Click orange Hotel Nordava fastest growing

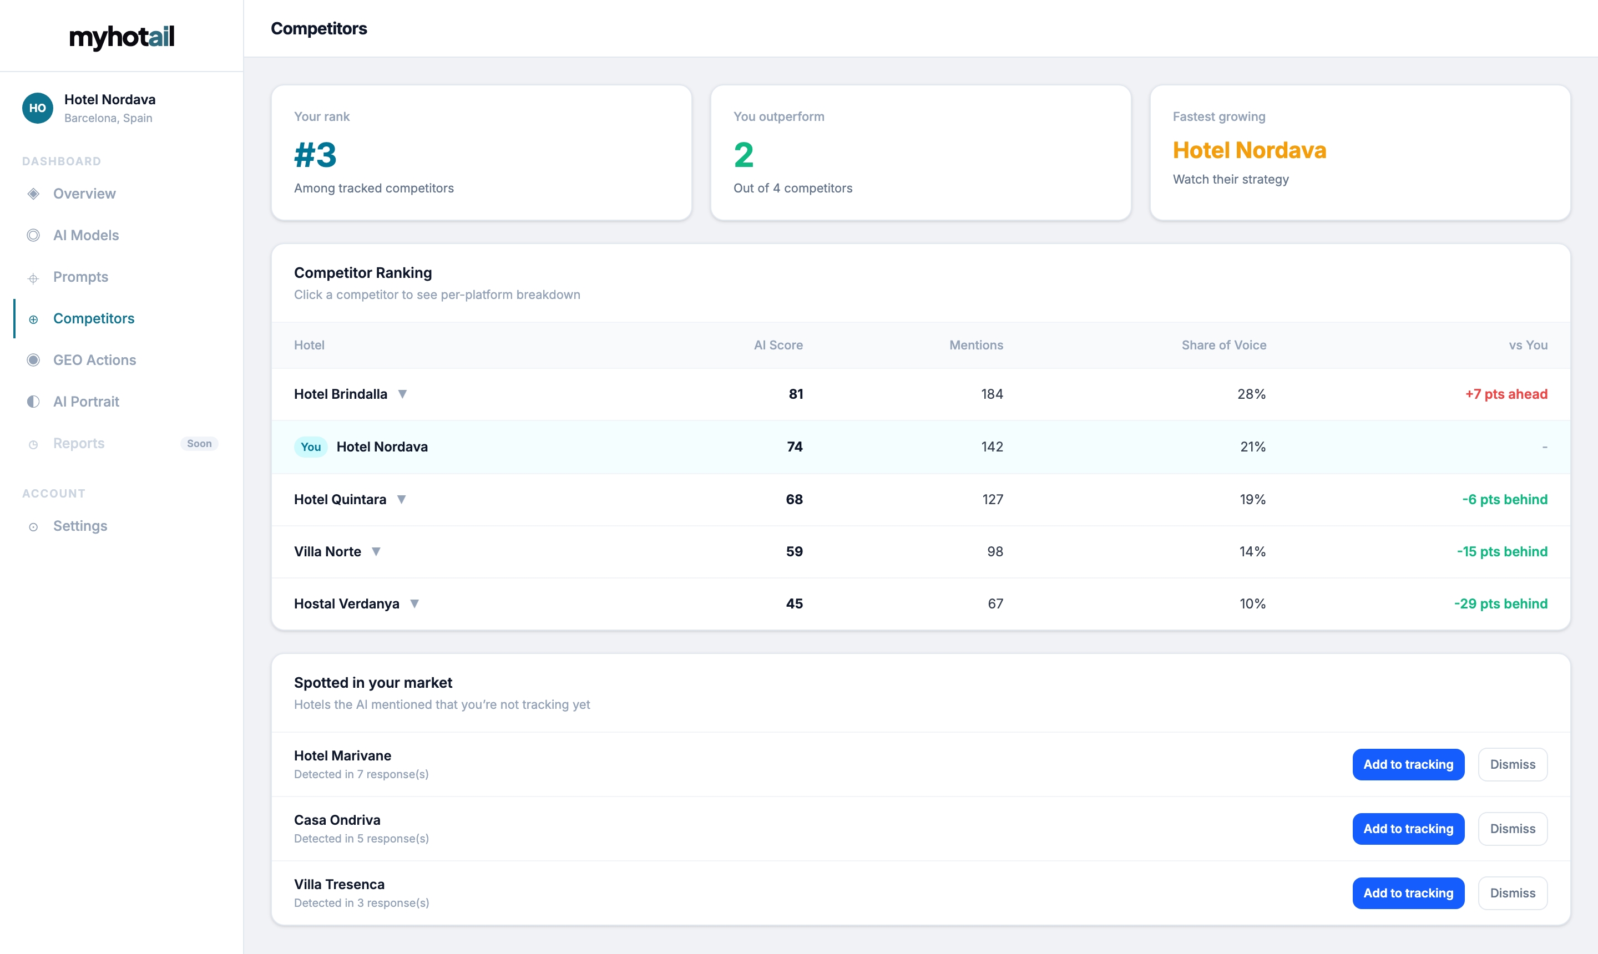(1250, 150)
